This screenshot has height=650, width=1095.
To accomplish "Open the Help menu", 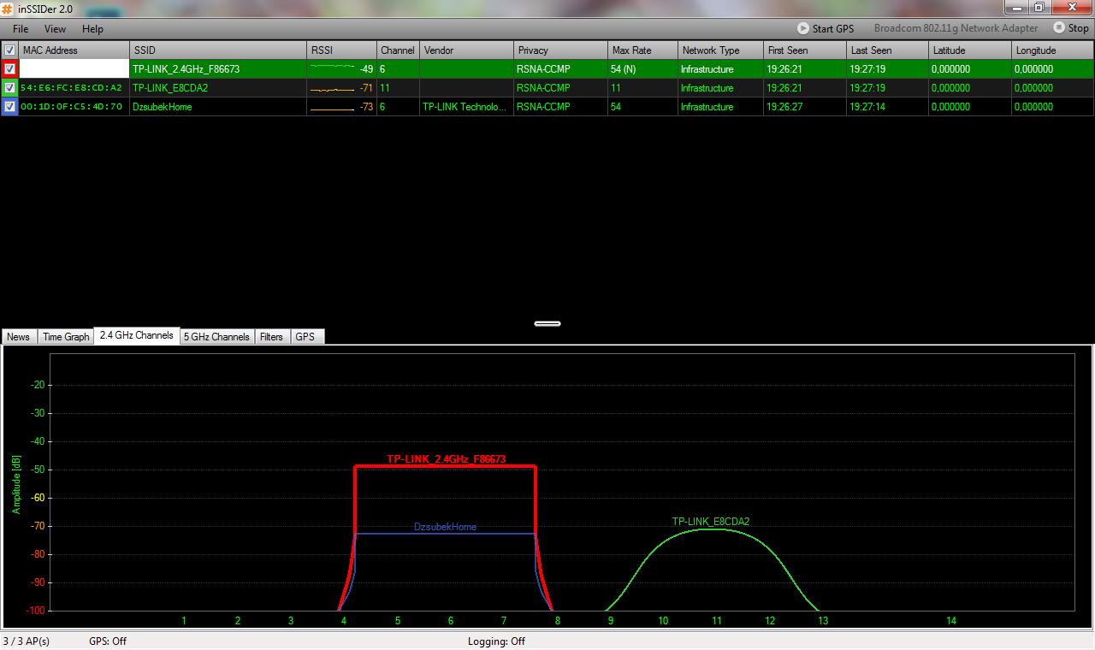I will [x=92, y=28].
